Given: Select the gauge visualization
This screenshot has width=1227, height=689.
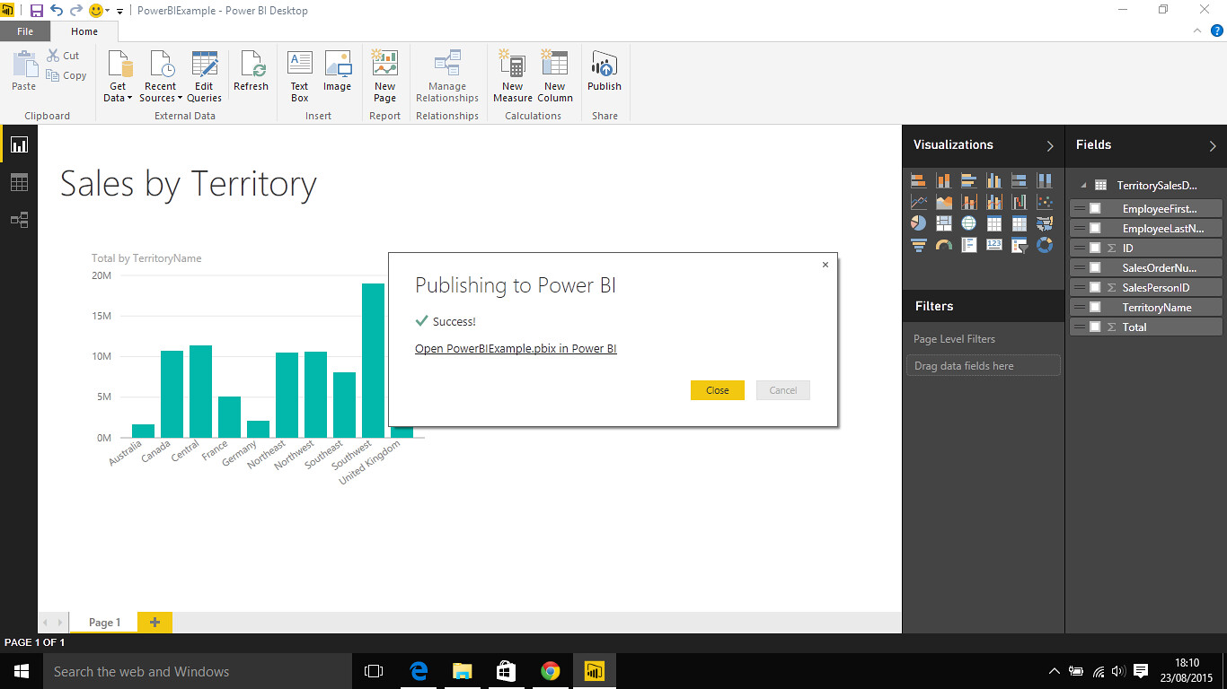Looking at the screenshot, I should tap(943, 244).
